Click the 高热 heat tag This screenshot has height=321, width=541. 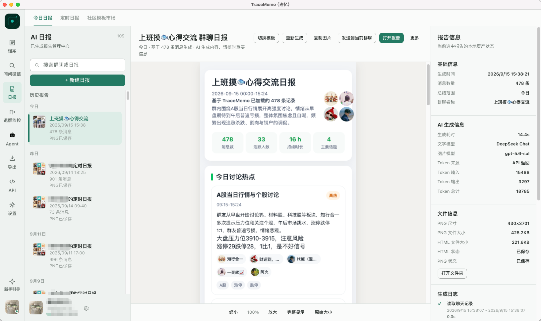[x=333, y=195]
